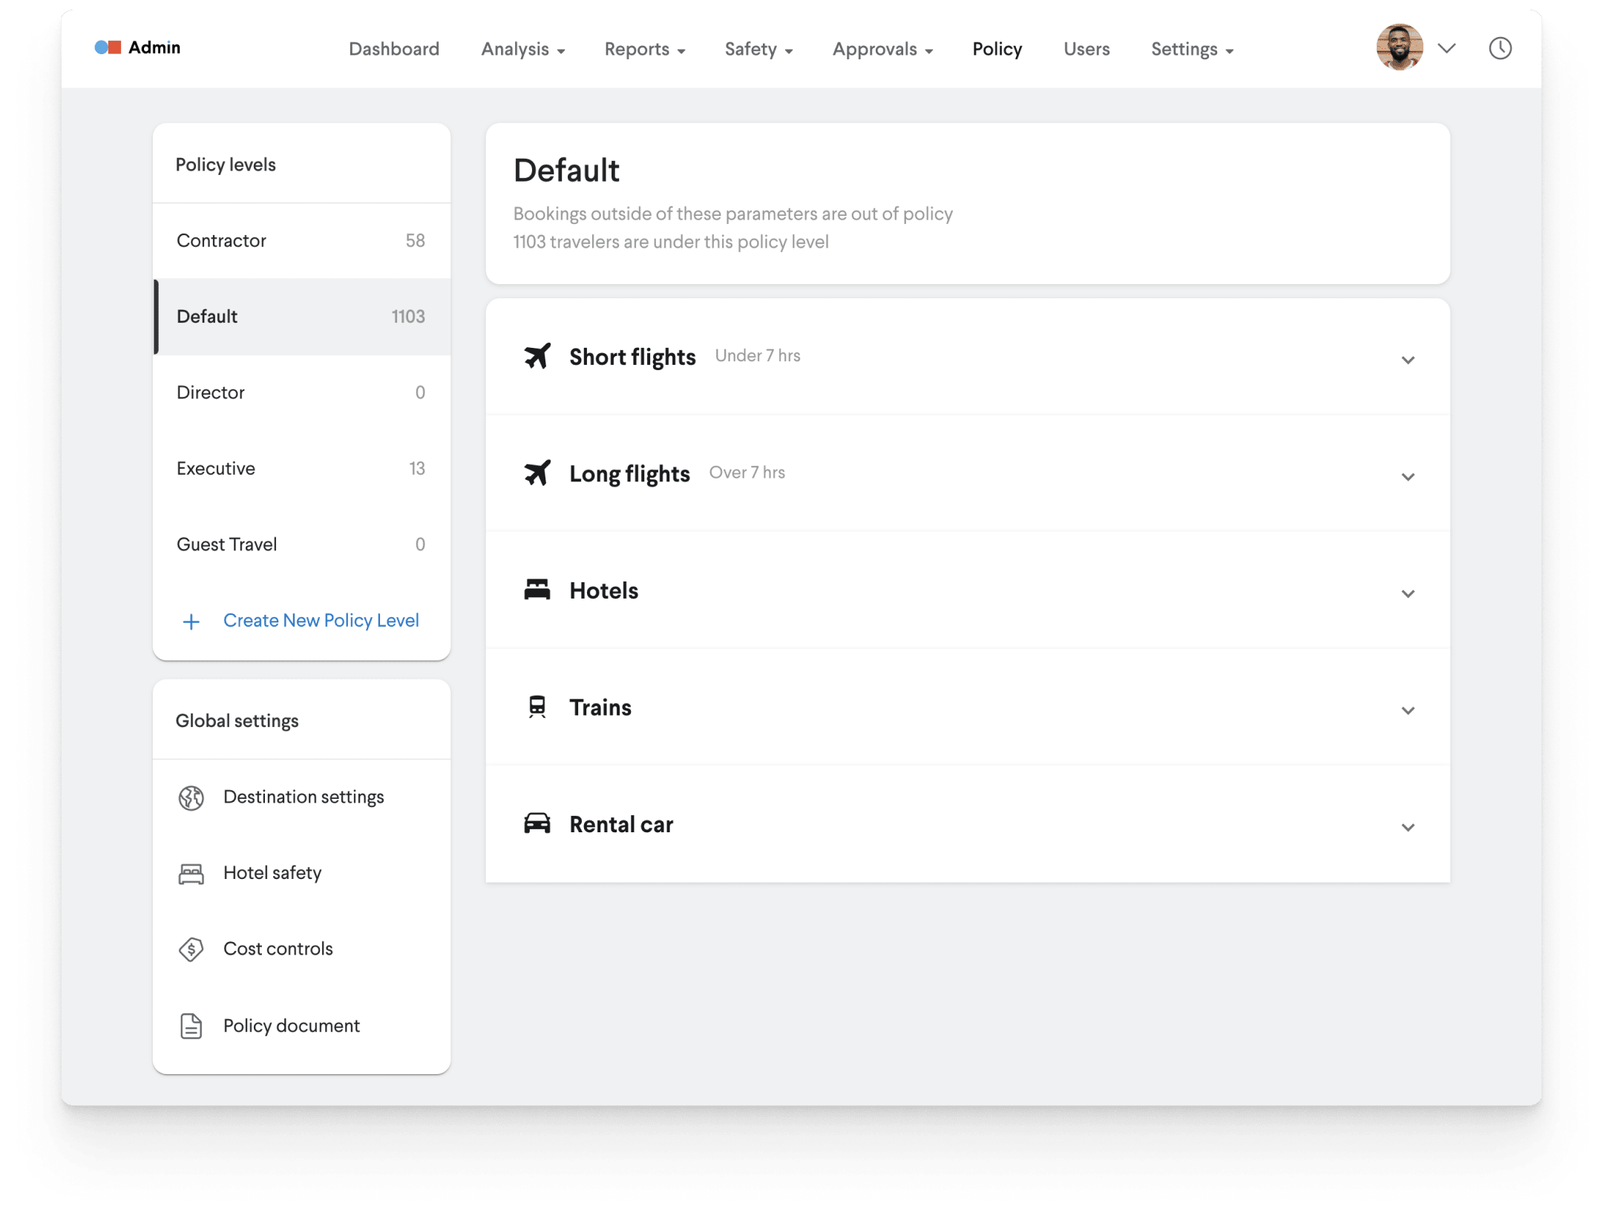Go to the Dashboard tab
Screen dimensions: 1603x1215
point(394,49)
